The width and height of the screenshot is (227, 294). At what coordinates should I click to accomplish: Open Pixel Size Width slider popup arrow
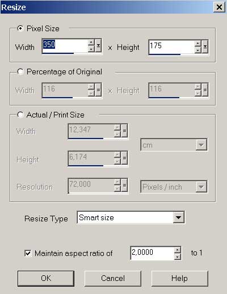[98, 45]
